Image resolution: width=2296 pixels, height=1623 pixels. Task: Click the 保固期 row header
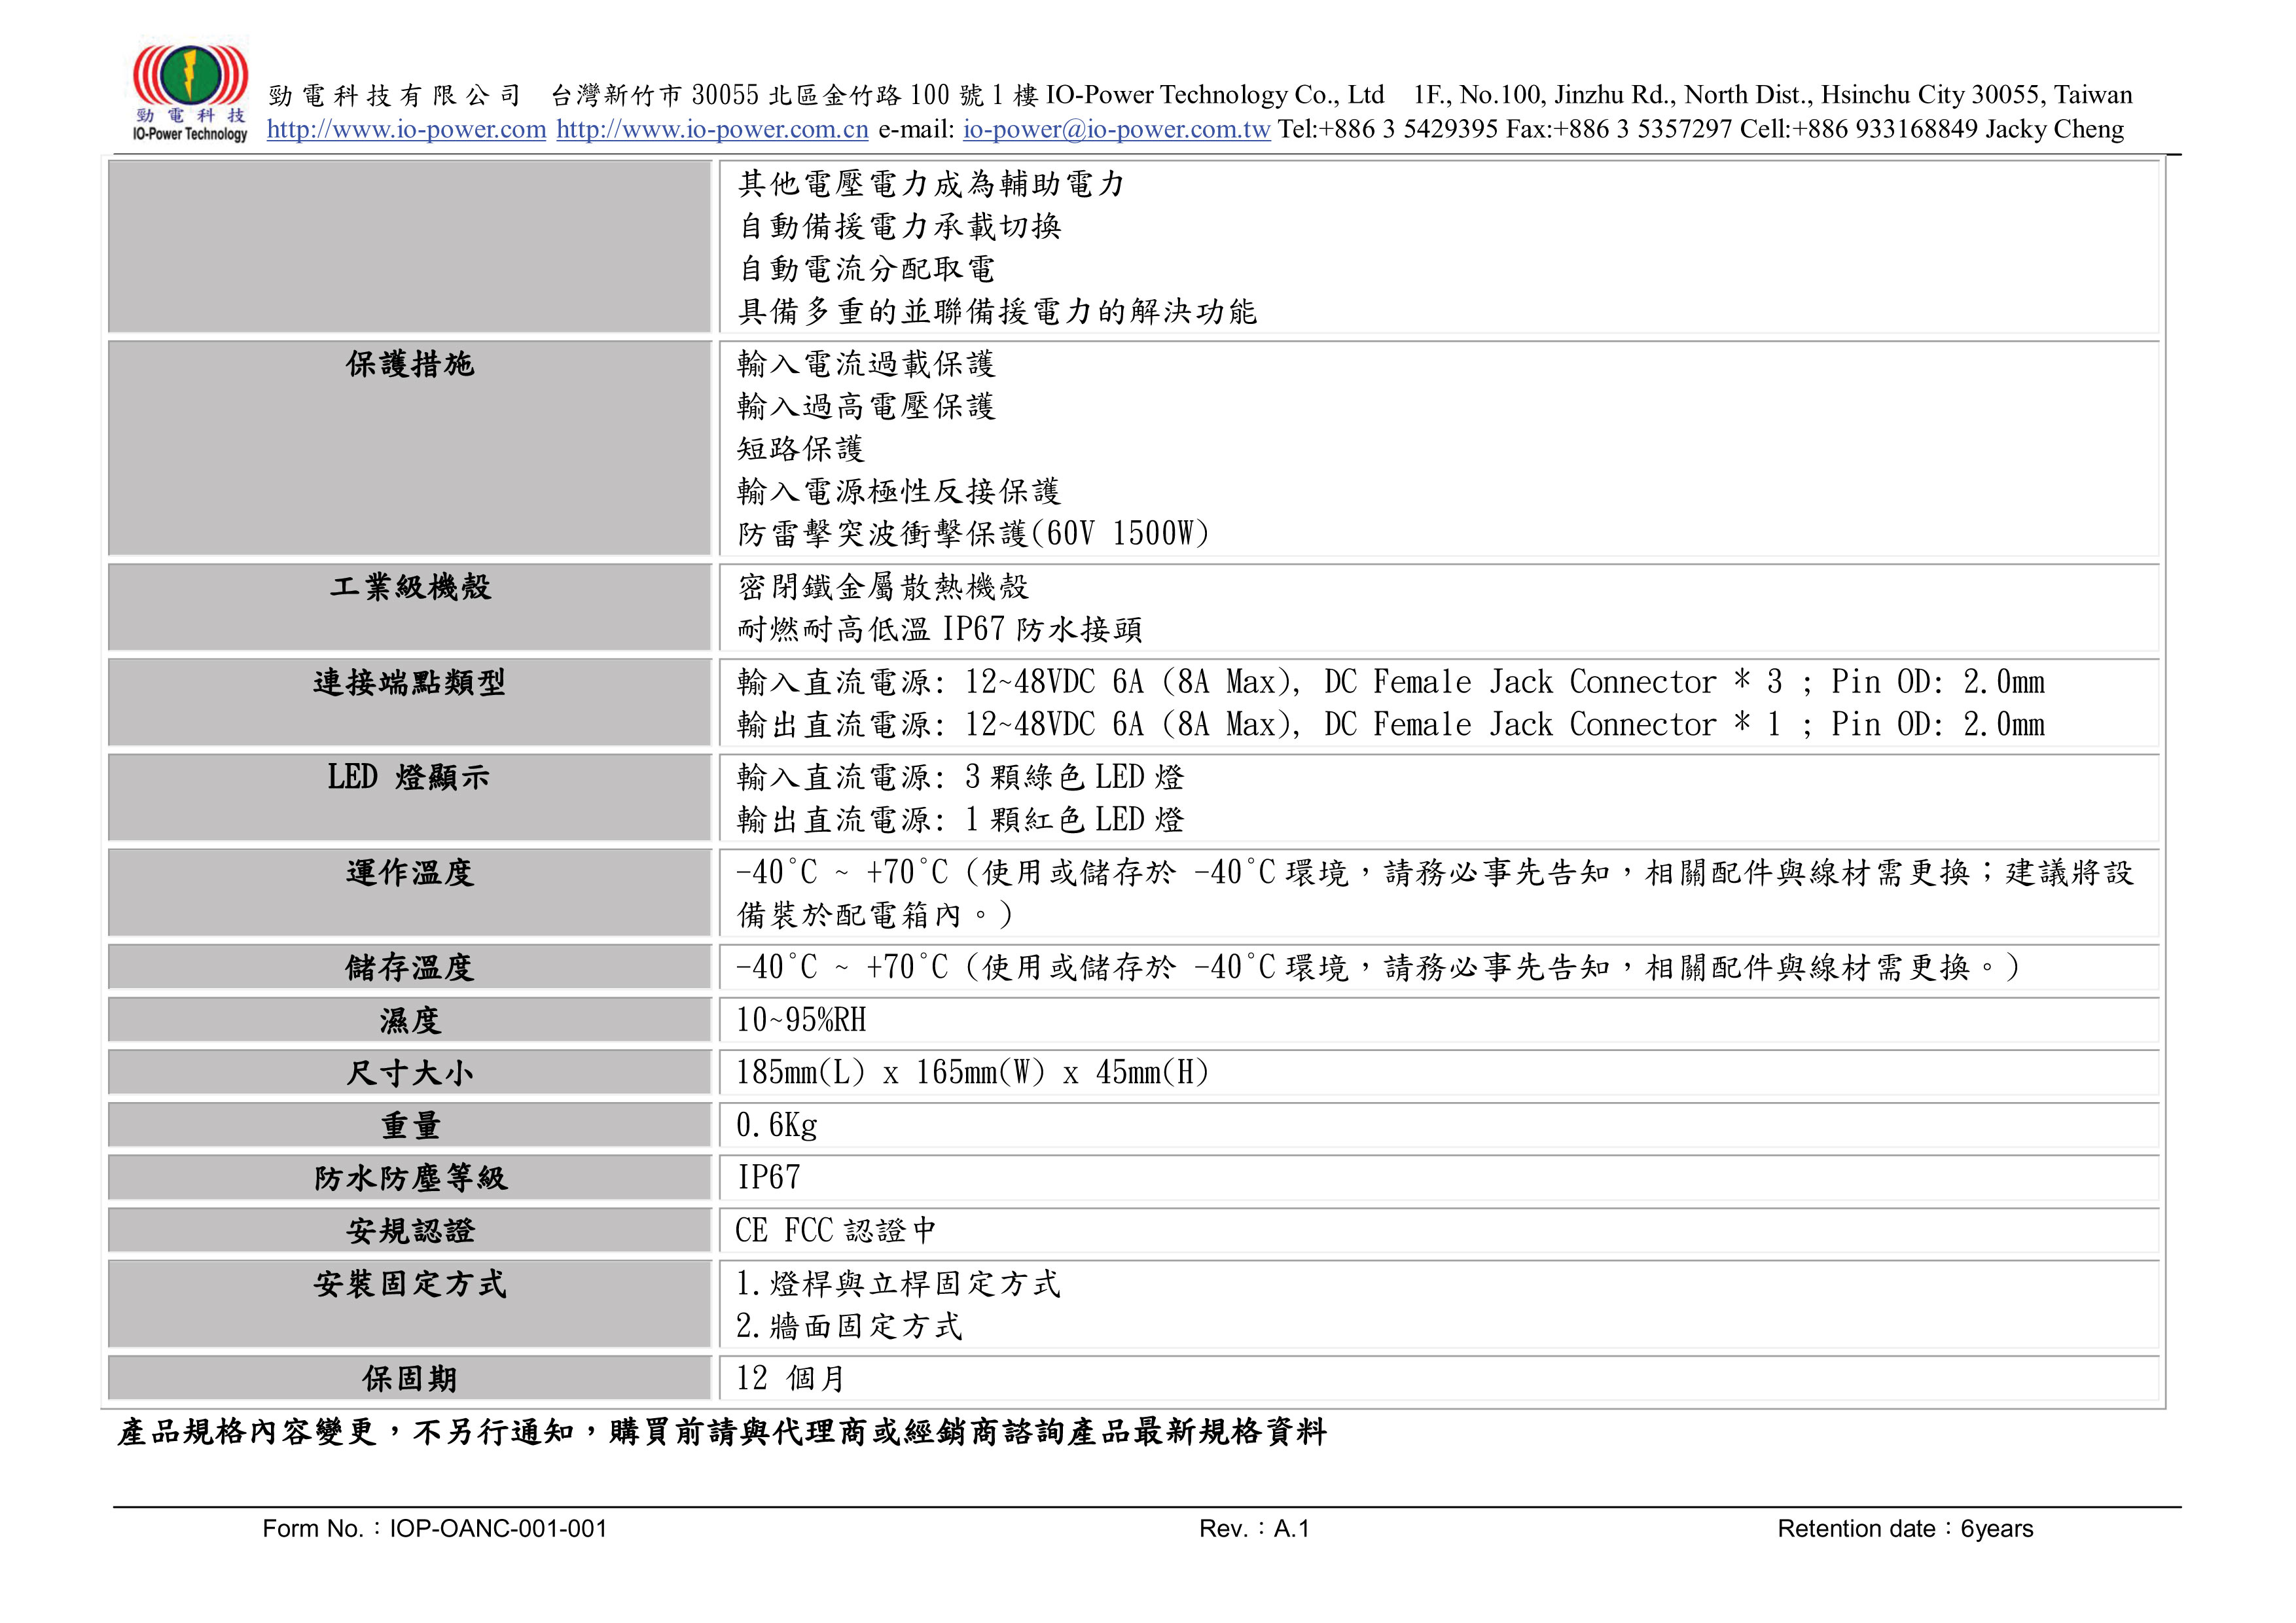coord(409,1378)
